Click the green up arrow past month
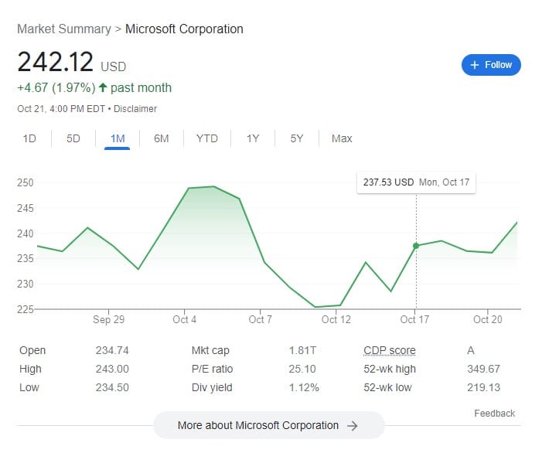This screenshot has width=542, height=453. (102, 87)
